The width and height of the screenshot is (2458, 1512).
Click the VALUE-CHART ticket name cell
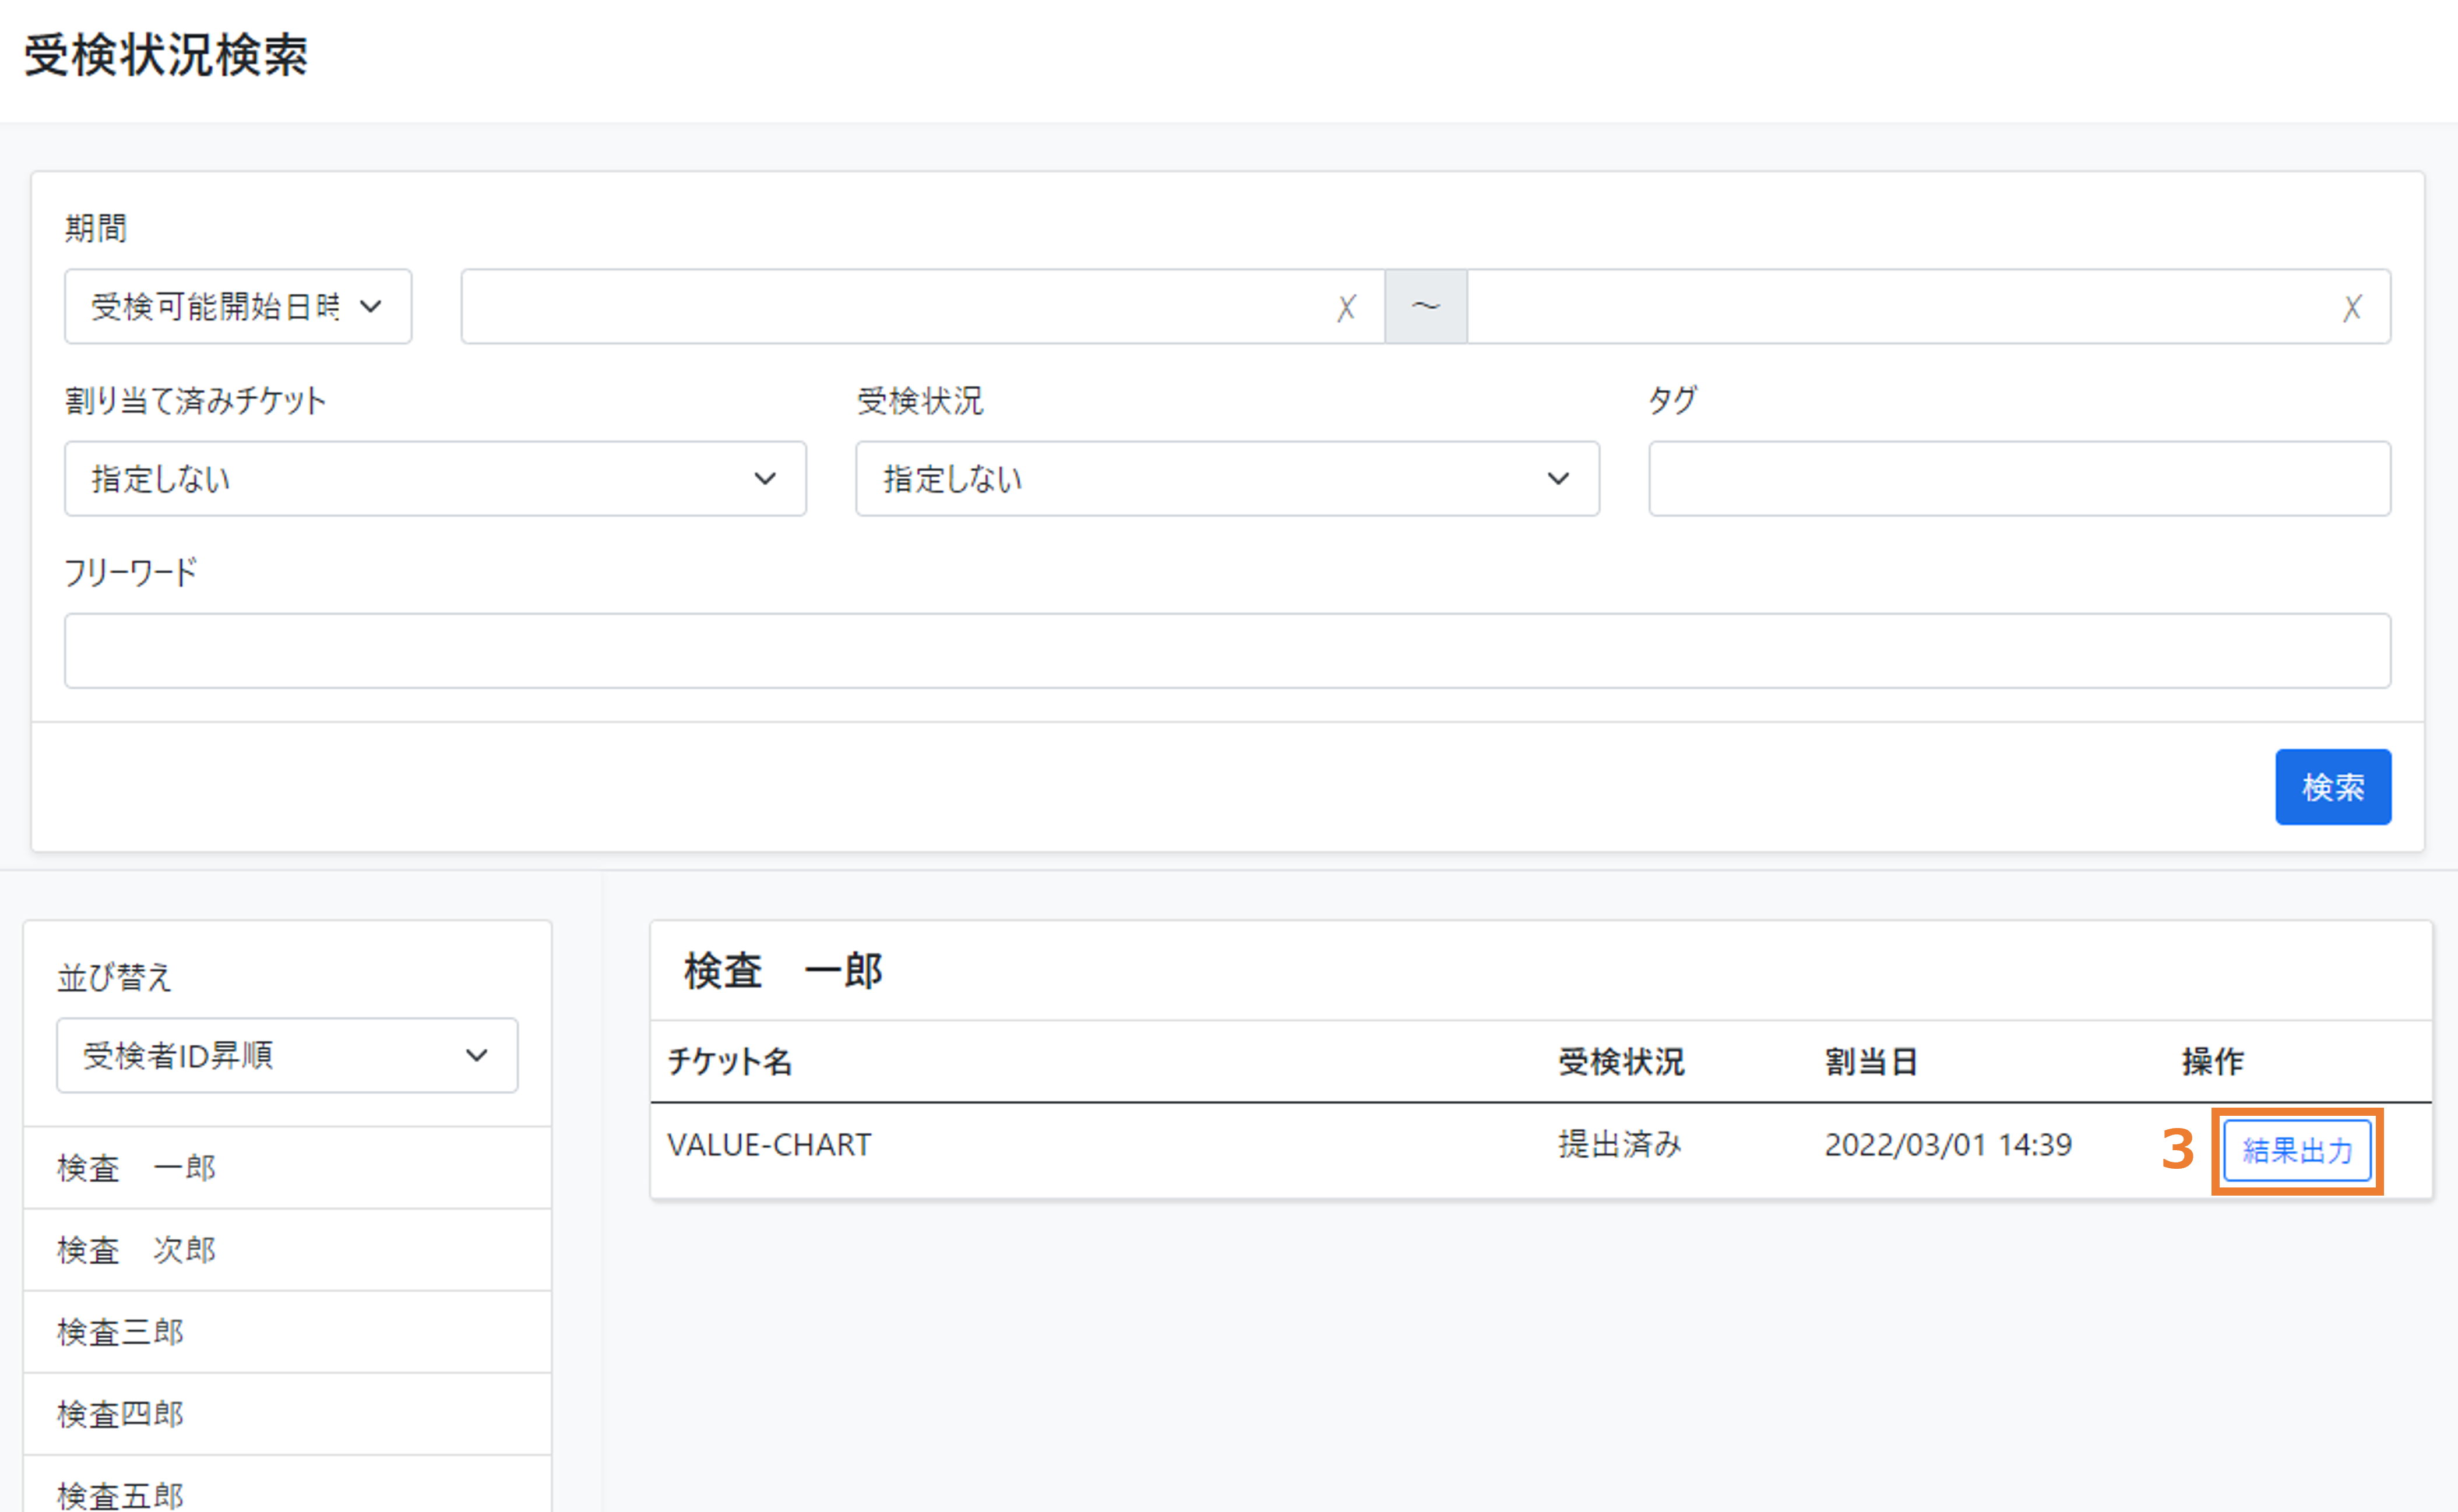[769, 1144]
